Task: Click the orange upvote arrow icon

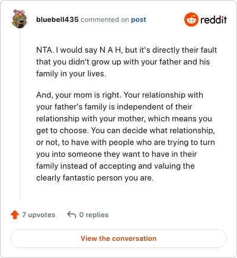Action: coord(15,215)
